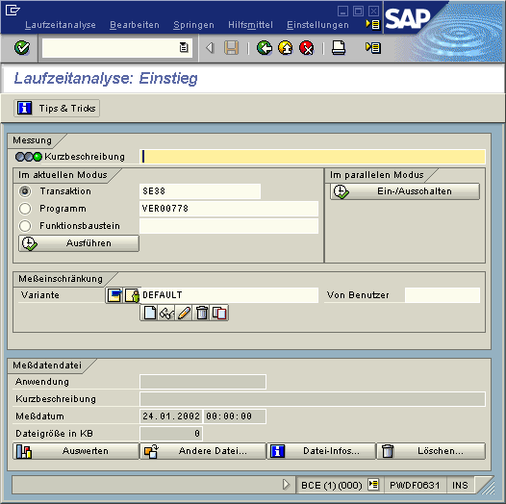
Task: Edit variant using the pencil icon
Action: (x=184, y=313)
